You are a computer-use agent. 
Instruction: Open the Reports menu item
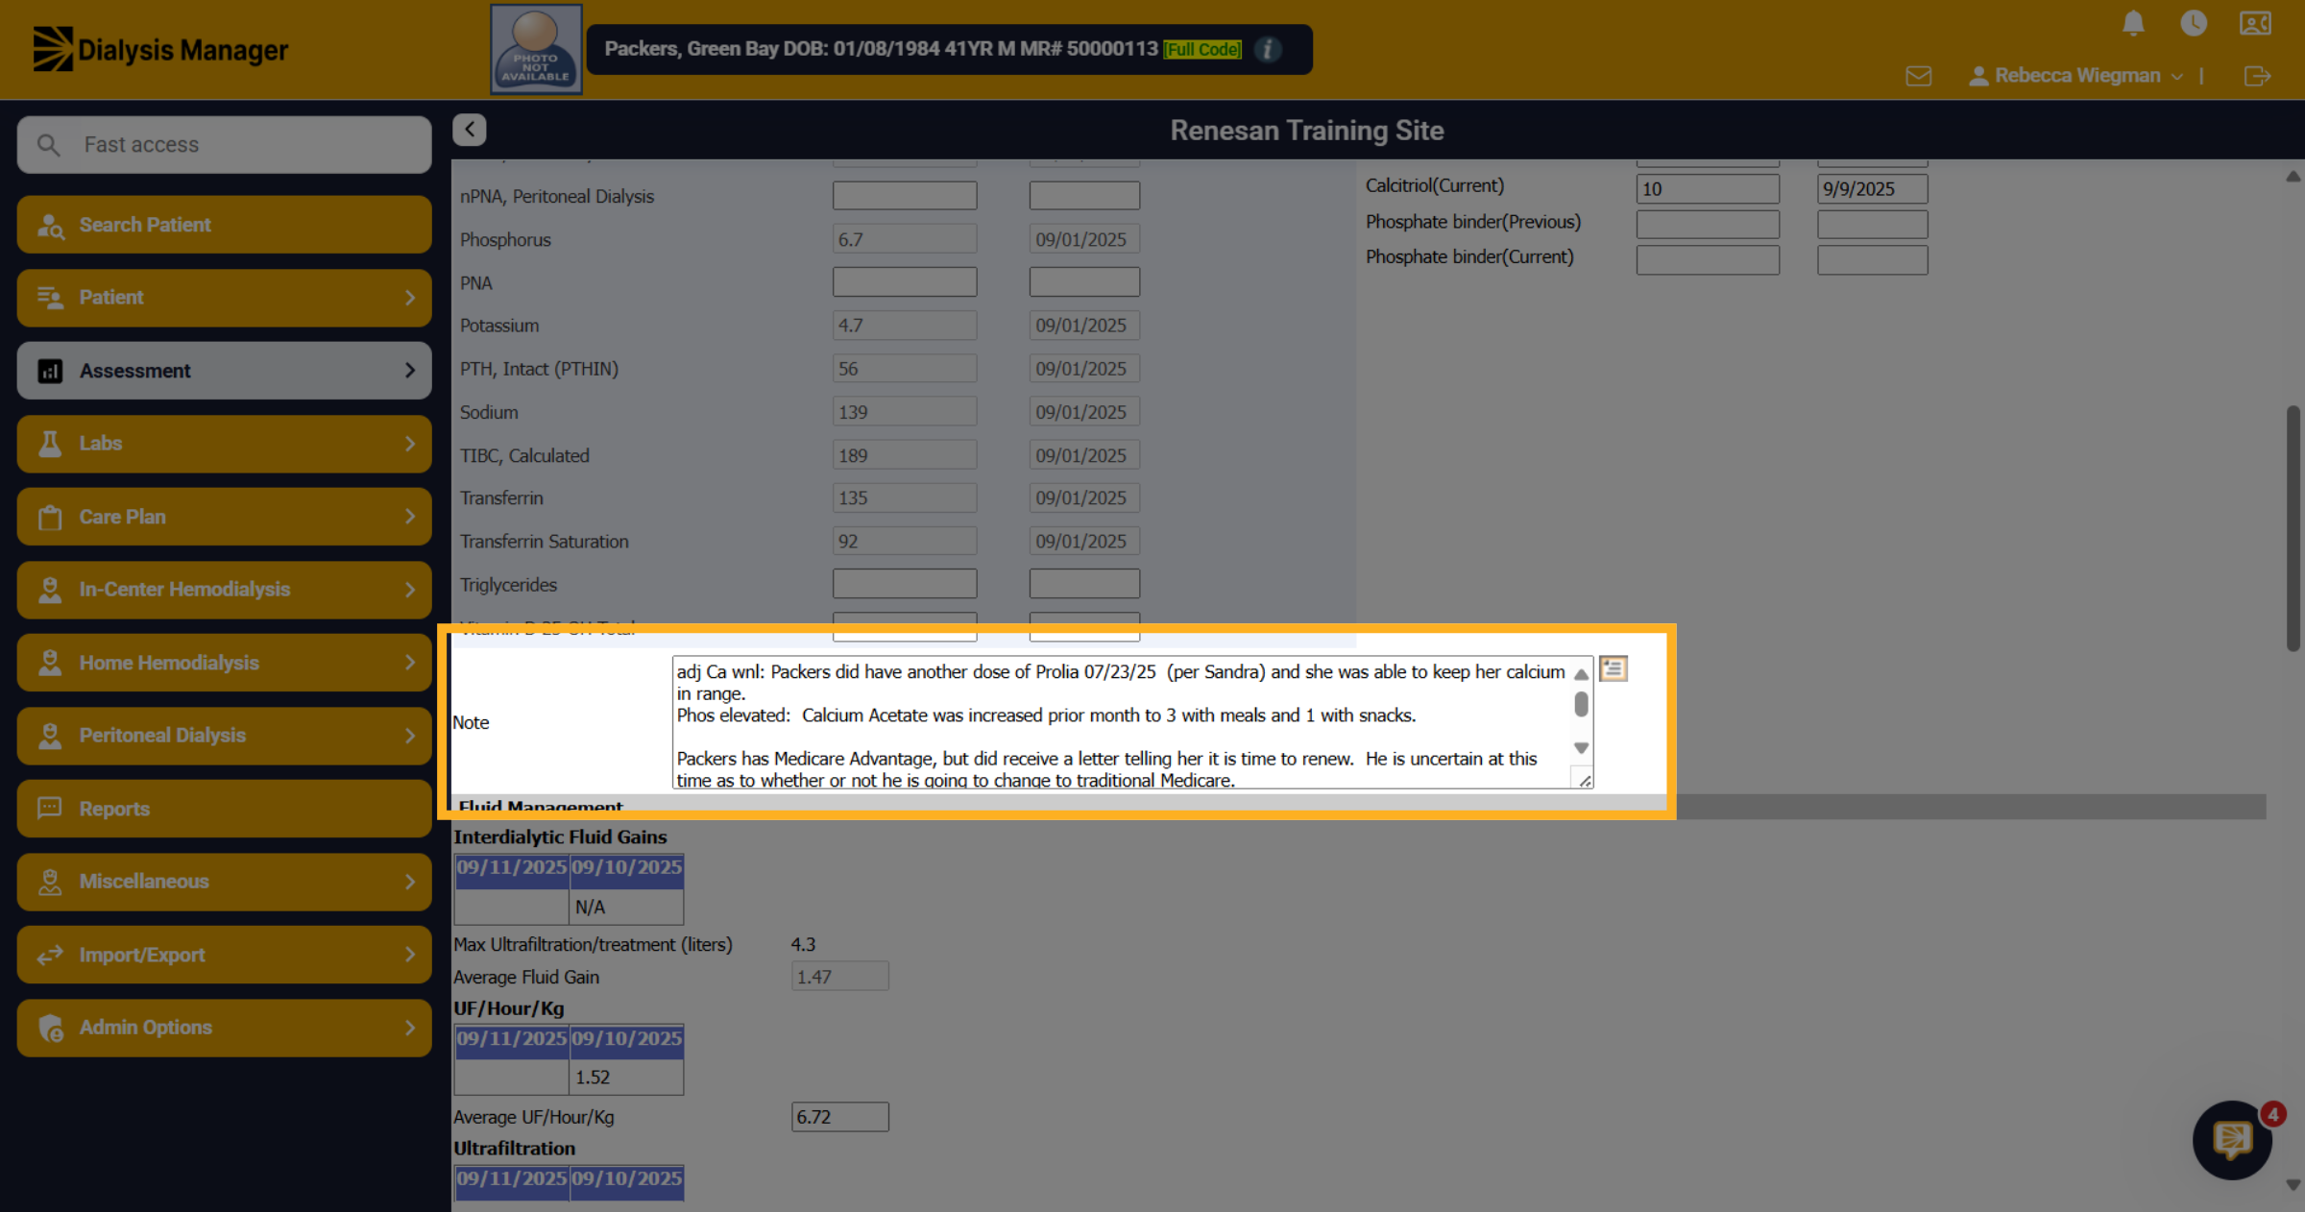pyautogui.click(x=224, y=809)
